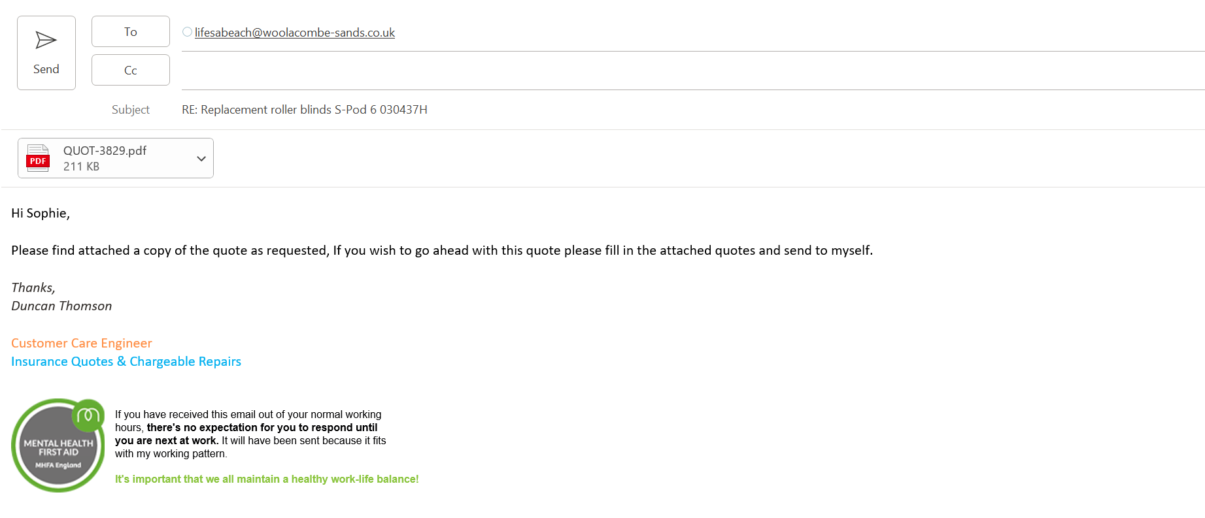Image resolution: width=1205 pixels, height=518 pixels.
Task: Select the presence circle beside recipient address
Action: [x=187, y=32]
